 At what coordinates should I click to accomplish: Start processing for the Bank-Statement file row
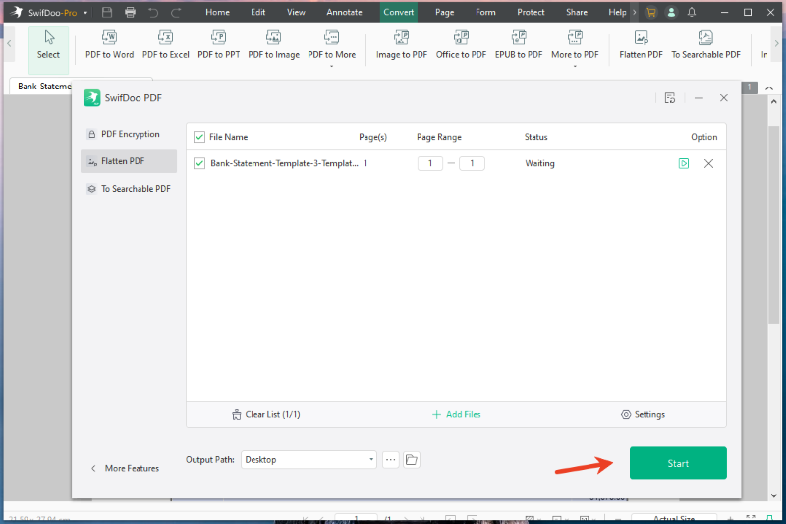click(683, 163)
